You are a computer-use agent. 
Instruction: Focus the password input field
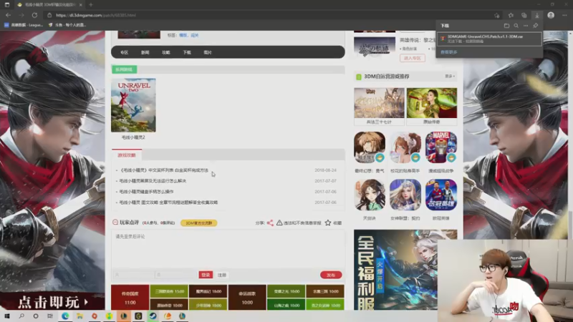click(x=175, y=275)
